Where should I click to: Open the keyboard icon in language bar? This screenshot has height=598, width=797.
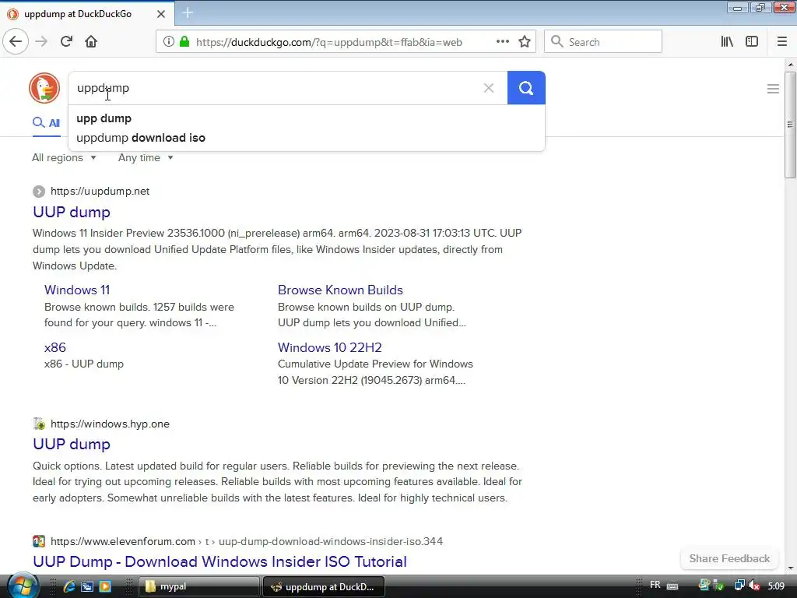coord(672,586)
